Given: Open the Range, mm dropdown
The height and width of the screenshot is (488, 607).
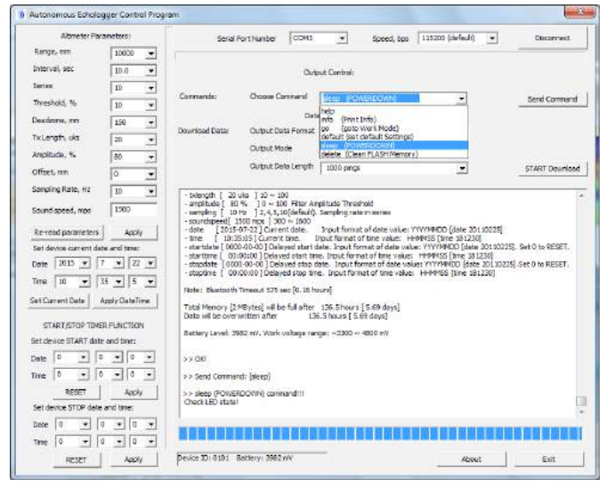Looking at the screenshot, I should click(150, 54).
